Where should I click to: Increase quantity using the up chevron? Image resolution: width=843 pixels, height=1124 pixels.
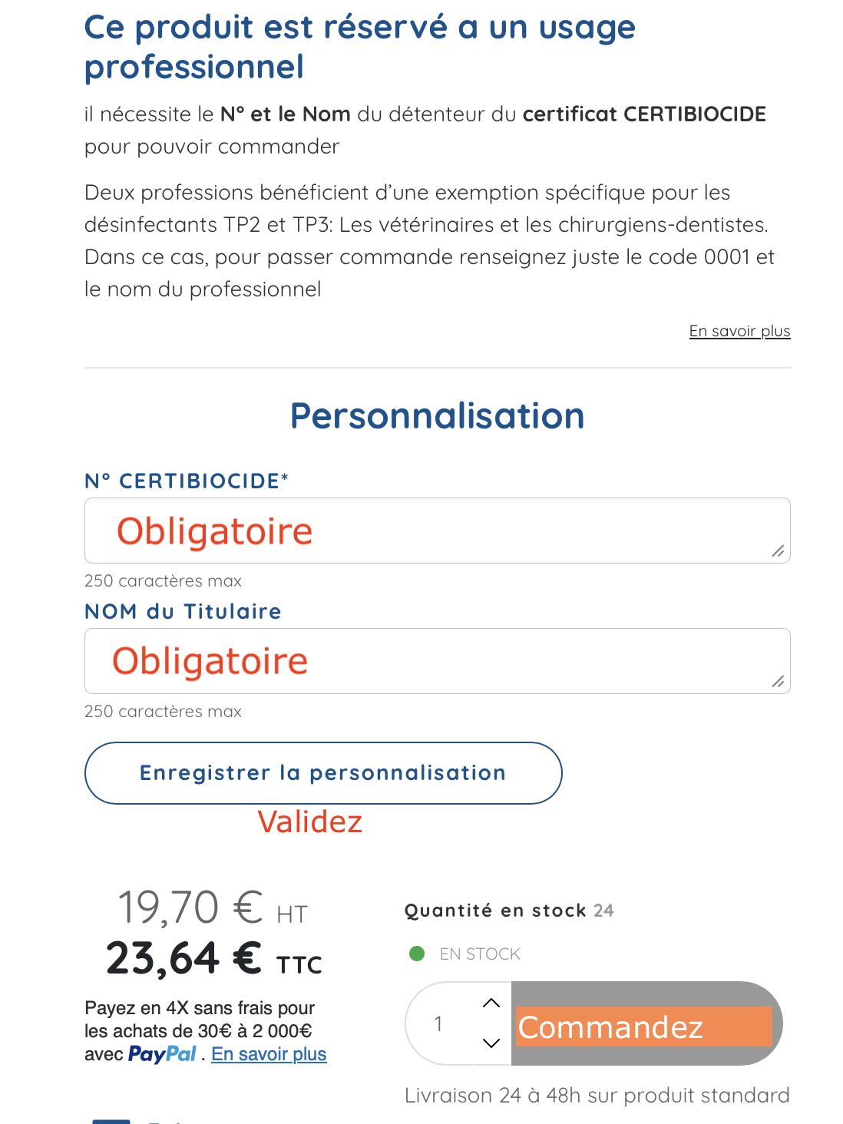[491, 1002]
